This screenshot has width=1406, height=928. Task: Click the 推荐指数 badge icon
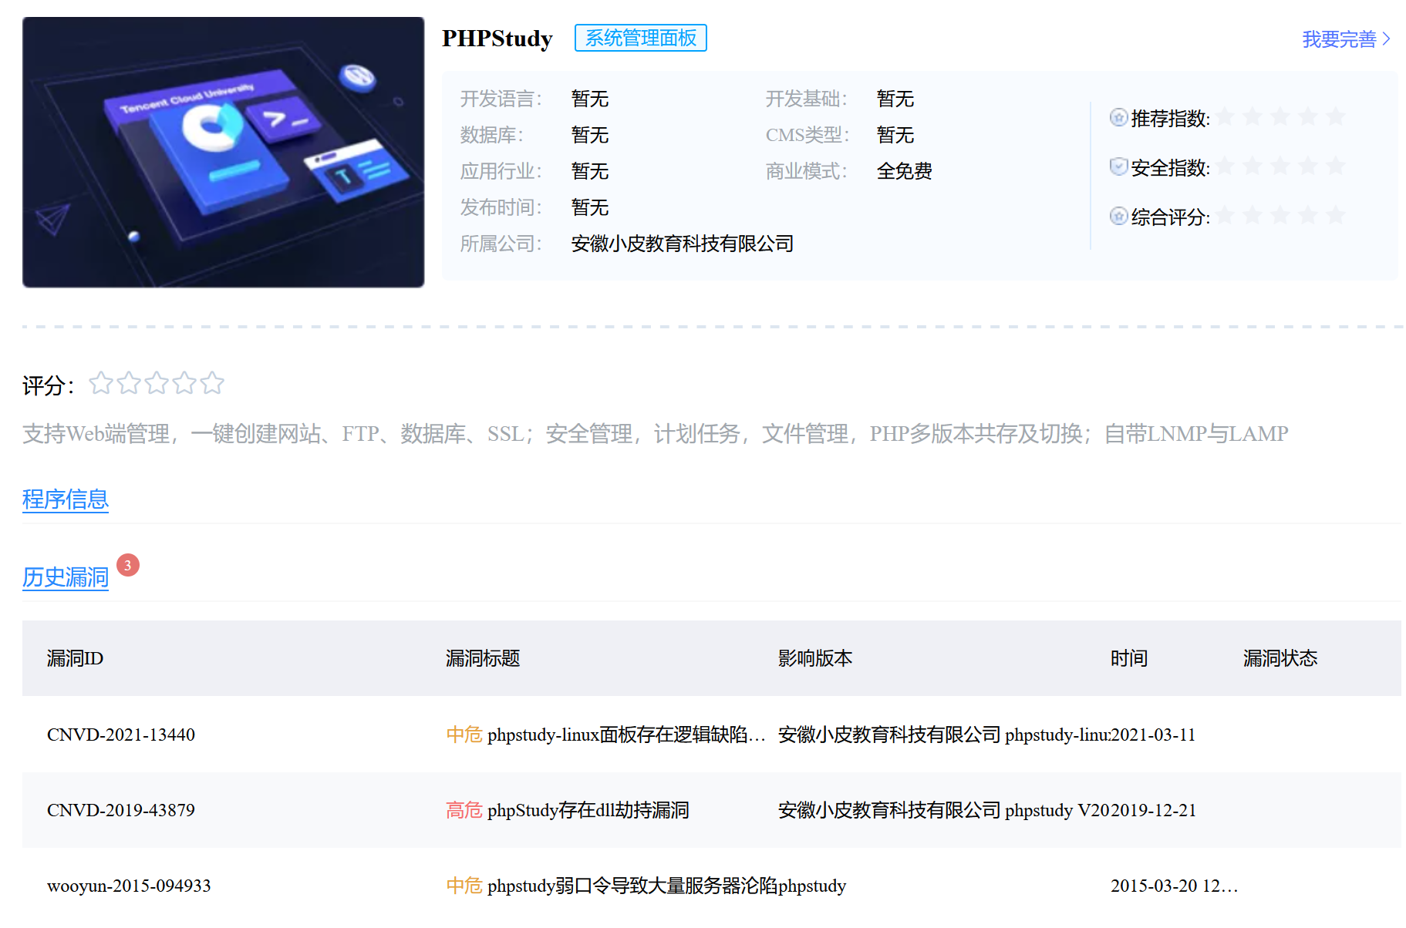pyautogui.click(x=1118, y=117)
